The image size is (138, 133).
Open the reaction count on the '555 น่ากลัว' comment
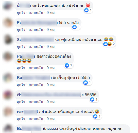[76, 27]
